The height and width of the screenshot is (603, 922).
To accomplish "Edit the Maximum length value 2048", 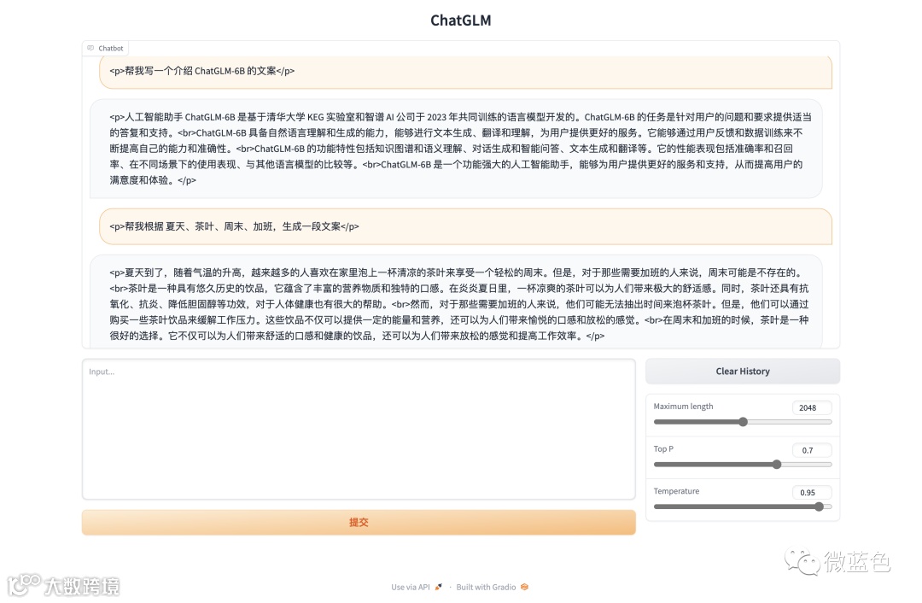I will pyautogui.click(x=812, y=407).
